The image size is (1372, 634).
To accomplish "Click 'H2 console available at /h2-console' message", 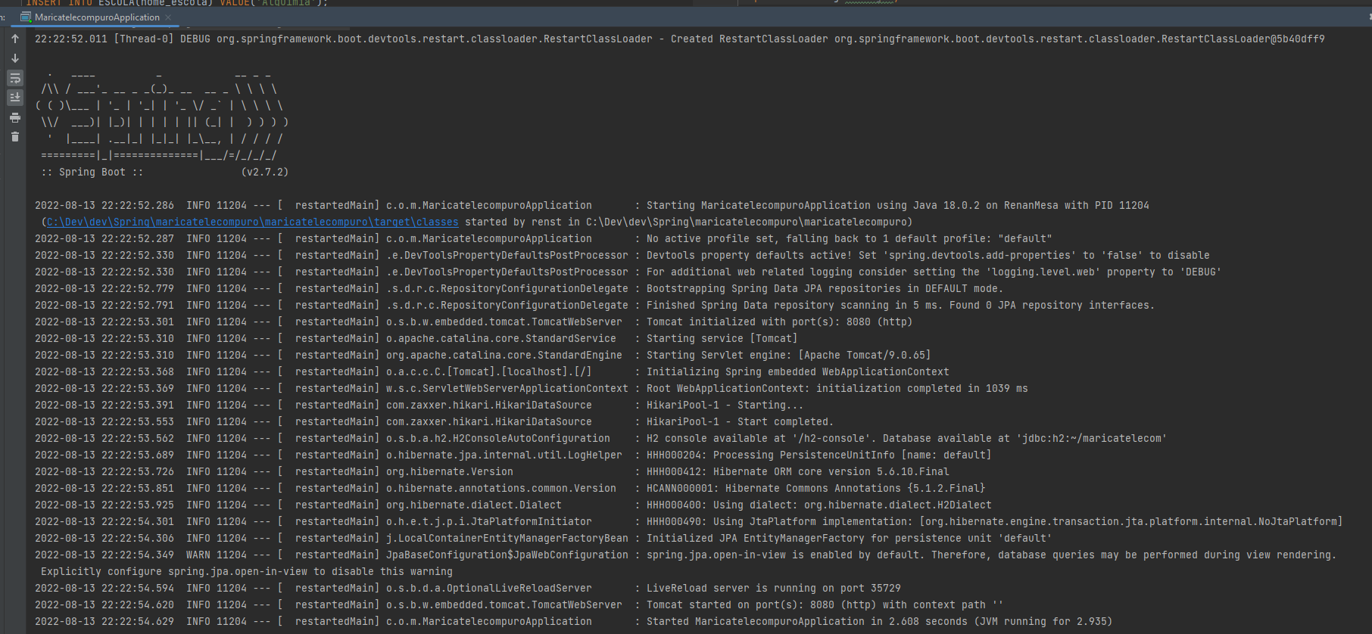I will point(907,439).
